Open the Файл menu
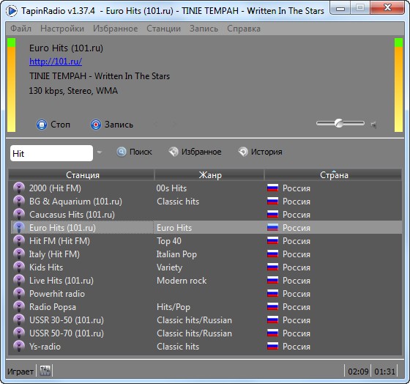This screenshot has height=384, width=410. coord(20,29)
